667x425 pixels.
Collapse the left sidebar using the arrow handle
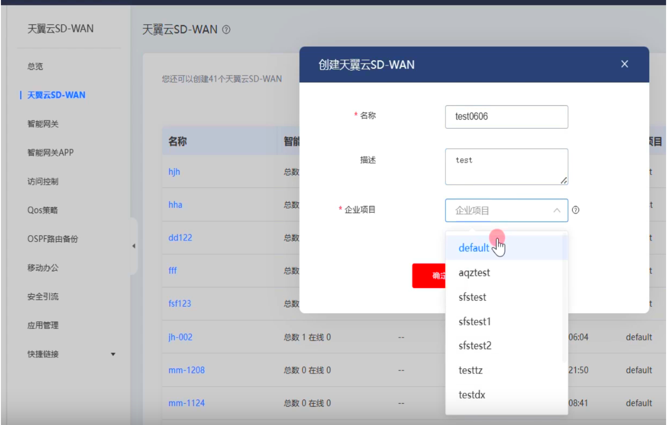point(133,246)
